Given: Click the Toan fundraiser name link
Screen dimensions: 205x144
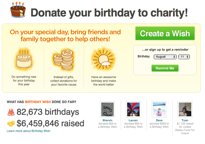Looking at the screenshot, I should pyautogui.click(x=185, y=121).
